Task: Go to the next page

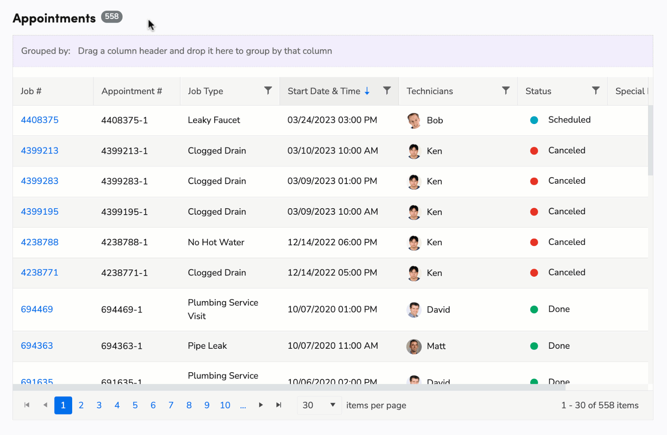Action: [261, 405]
